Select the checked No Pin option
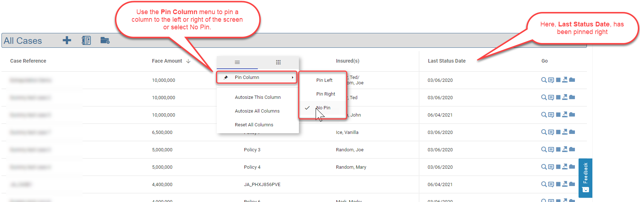640x202 pixels. (323, 108)
